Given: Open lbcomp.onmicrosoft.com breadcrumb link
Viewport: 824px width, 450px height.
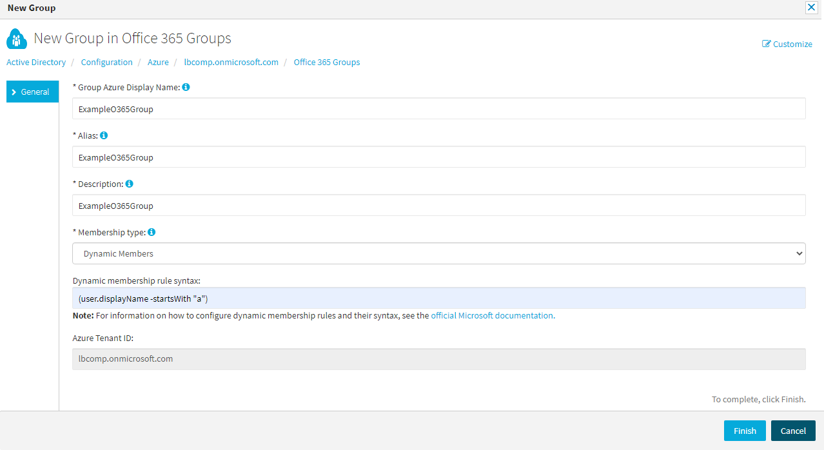Looking at the screenshot, I should (231, 63).
